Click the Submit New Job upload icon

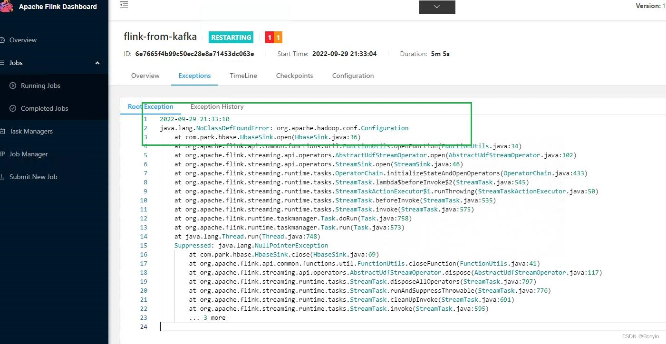2,177
